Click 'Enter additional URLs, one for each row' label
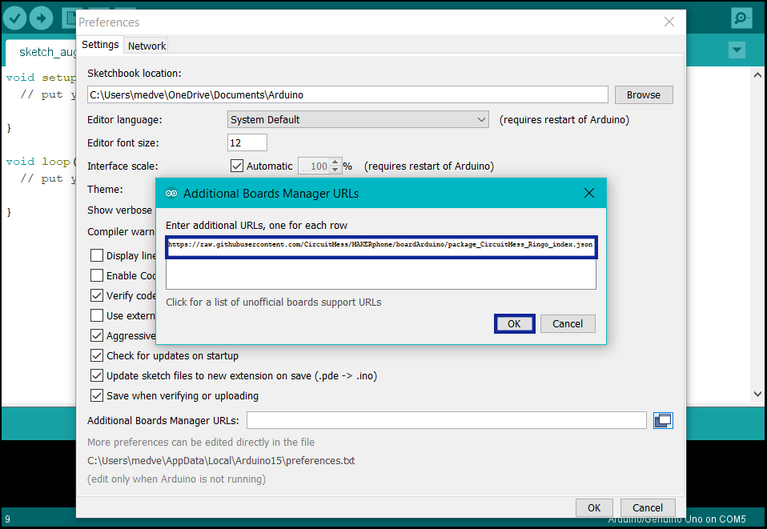The height and width of the screenshot is (529, 767). [256, 226]
